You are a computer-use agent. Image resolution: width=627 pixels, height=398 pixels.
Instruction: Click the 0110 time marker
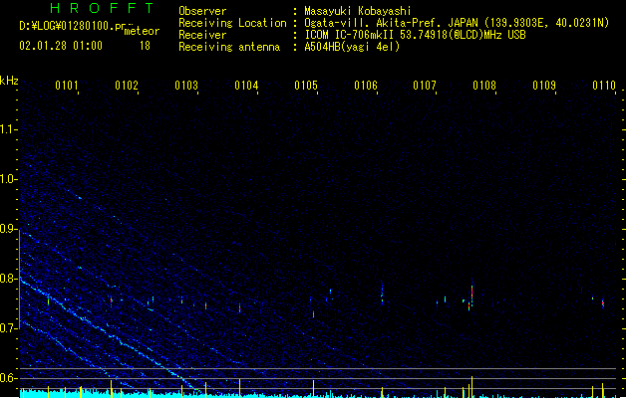click(x=604, y=86)
